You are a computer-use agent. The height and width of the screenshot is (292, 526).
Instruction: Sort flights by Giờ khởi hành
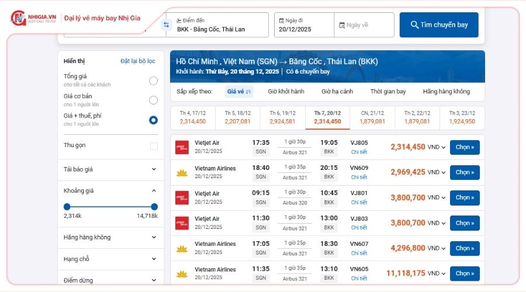286,92
